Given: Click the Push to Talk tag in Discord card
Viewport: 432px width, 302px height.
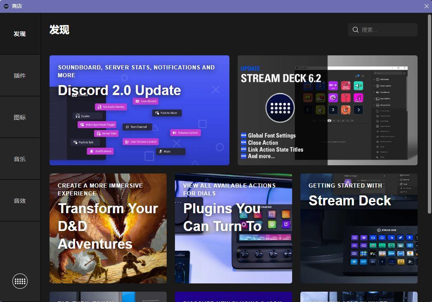Looking at the screenshot, I should click(85, 142).
